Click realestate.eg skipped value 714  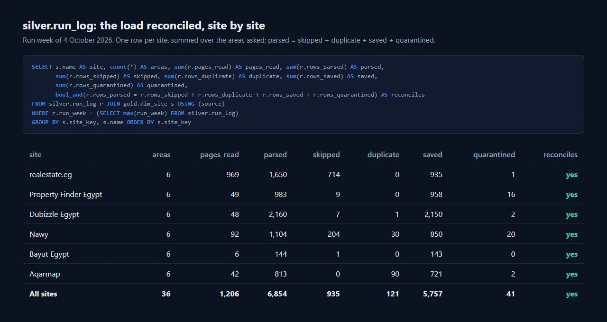pos(334,175)
